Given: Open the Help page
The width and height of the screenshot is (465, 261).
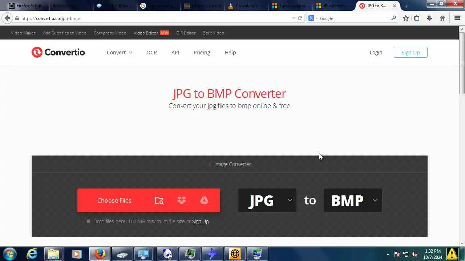Looking at the screenshot, I should click(230, 53).
